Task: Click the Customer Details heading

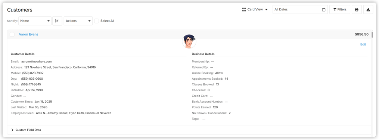Action: pyautogui.click(x=22, y=54)
